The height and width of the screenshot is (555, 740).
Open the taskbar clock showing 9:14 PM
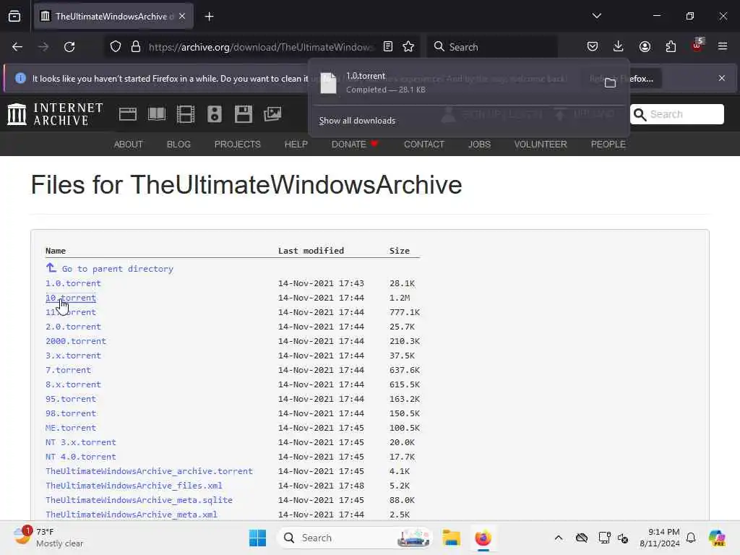660,538
